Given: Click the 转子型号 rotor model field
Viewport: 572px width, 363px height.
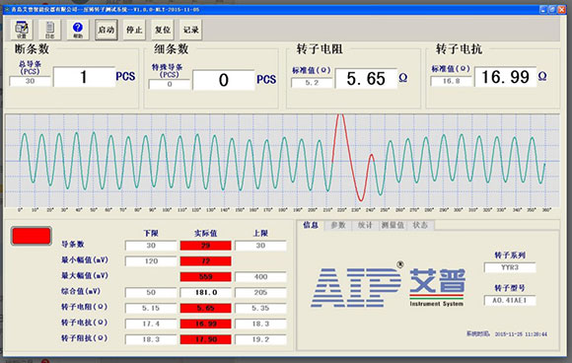Looking at the screenshot, I should point(510,300).
